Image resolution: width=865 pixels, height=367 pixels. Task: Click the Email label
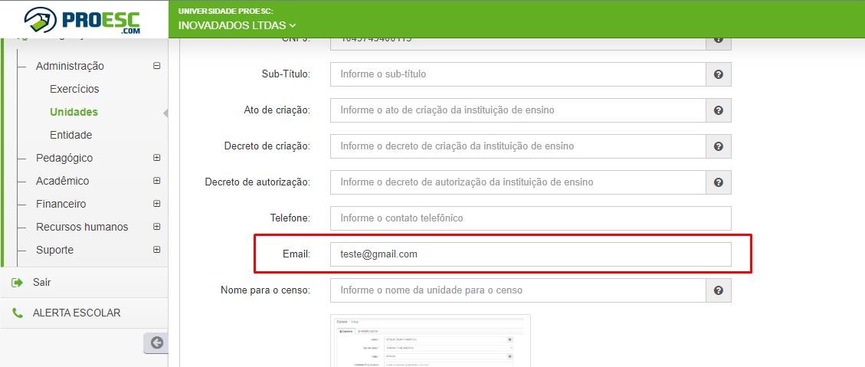coord(297,254)
